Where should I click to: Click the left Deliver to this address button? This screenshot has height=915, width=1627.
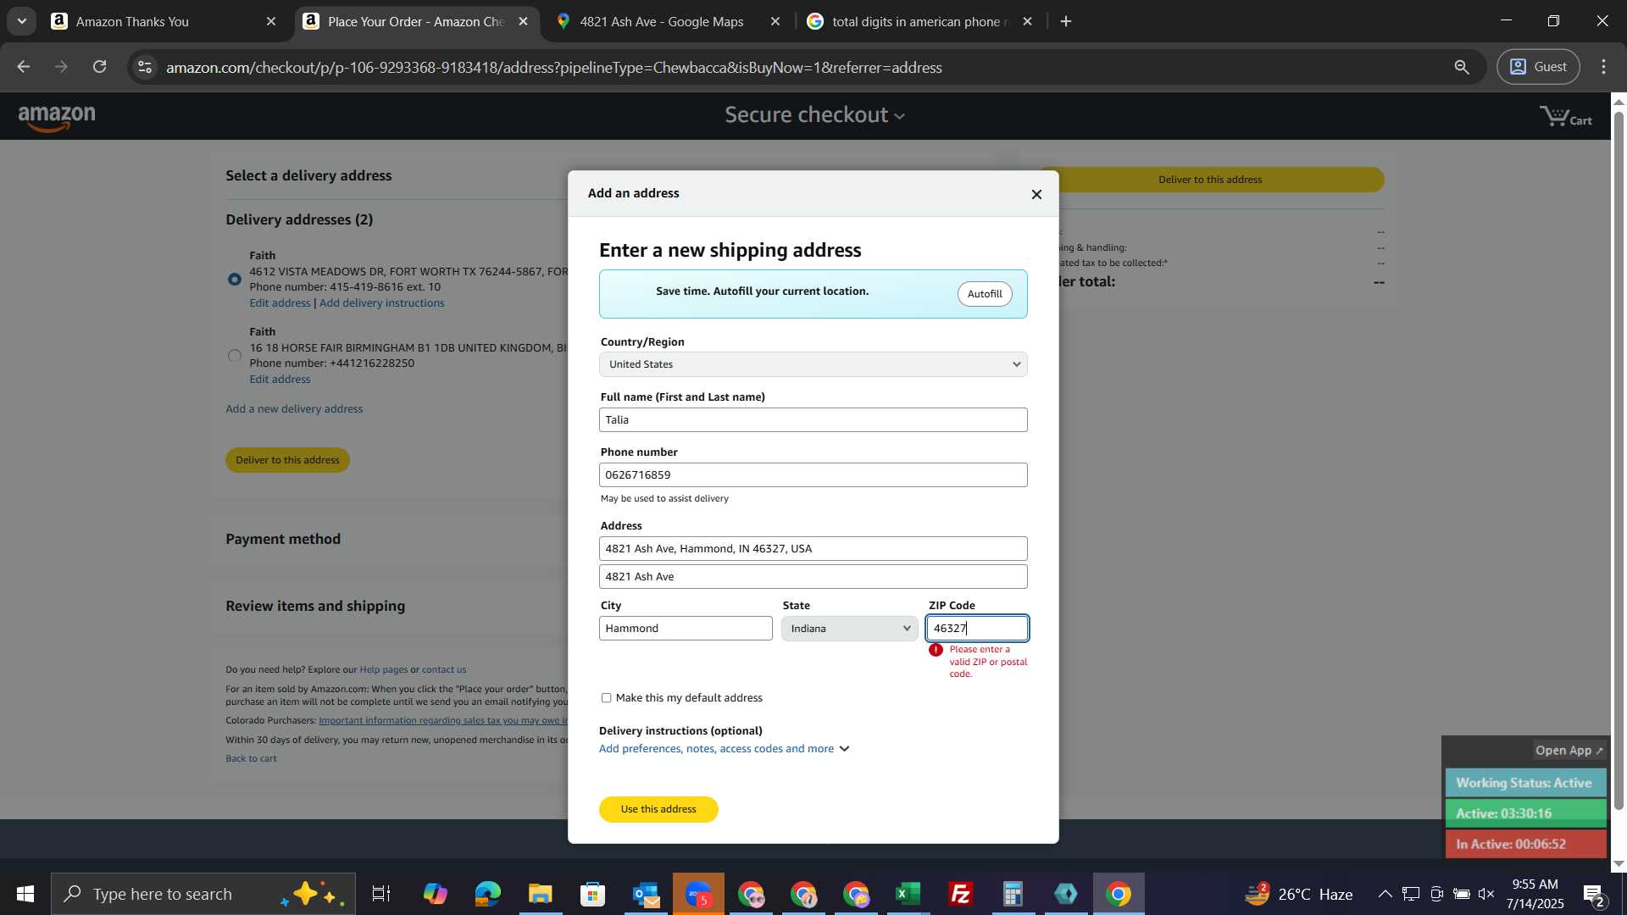[287, 460]
